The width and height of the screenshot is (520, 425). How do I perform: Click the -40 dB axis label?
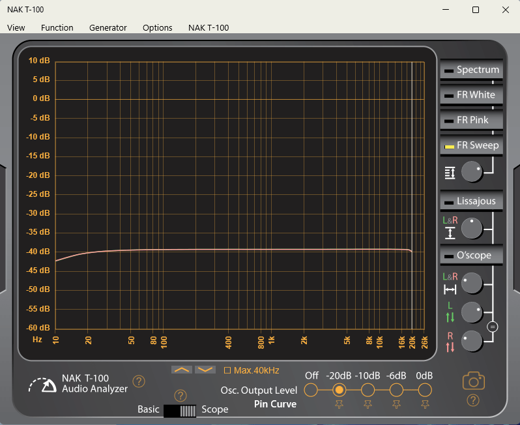(x=38, y=252)
